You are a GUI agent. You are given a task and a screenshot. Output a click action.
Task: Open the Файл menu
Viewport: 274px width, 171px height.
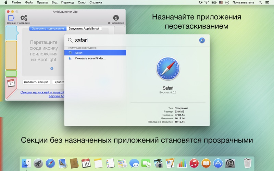pyautogui.click(x=29, y=2)
